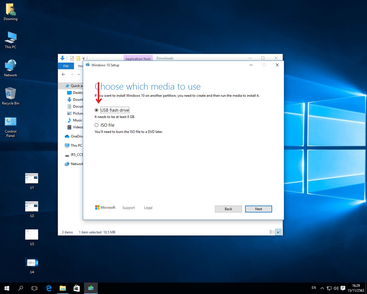
Task: Select the U4 image thumbnail on desktop
Action: [32, 266]
